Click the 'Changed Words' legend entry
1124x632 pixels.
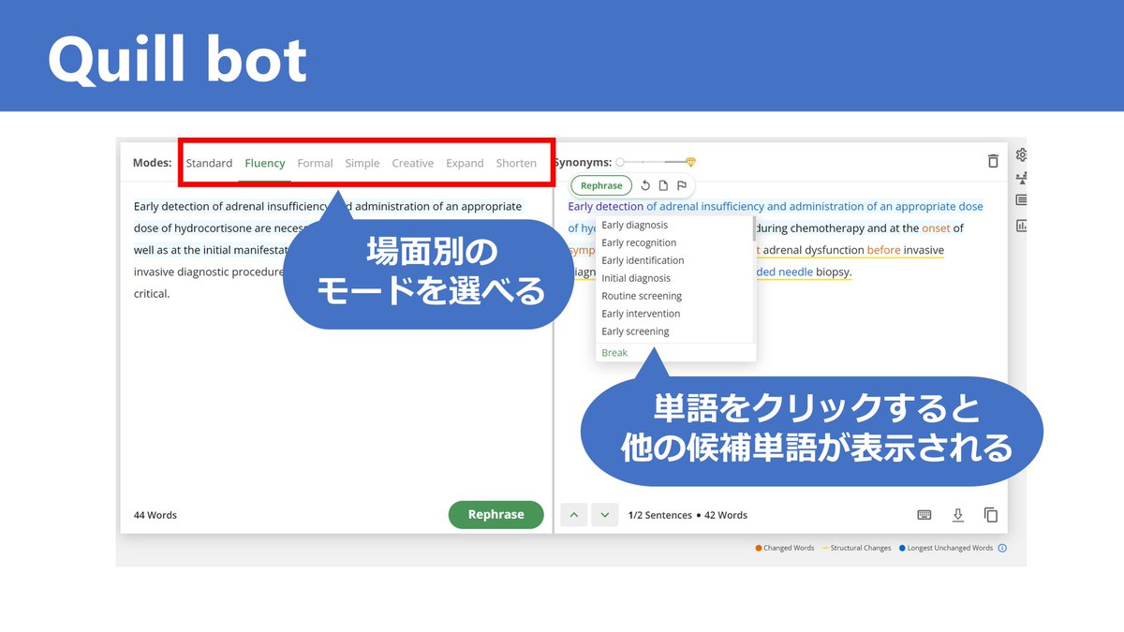[x=785, y=548]
